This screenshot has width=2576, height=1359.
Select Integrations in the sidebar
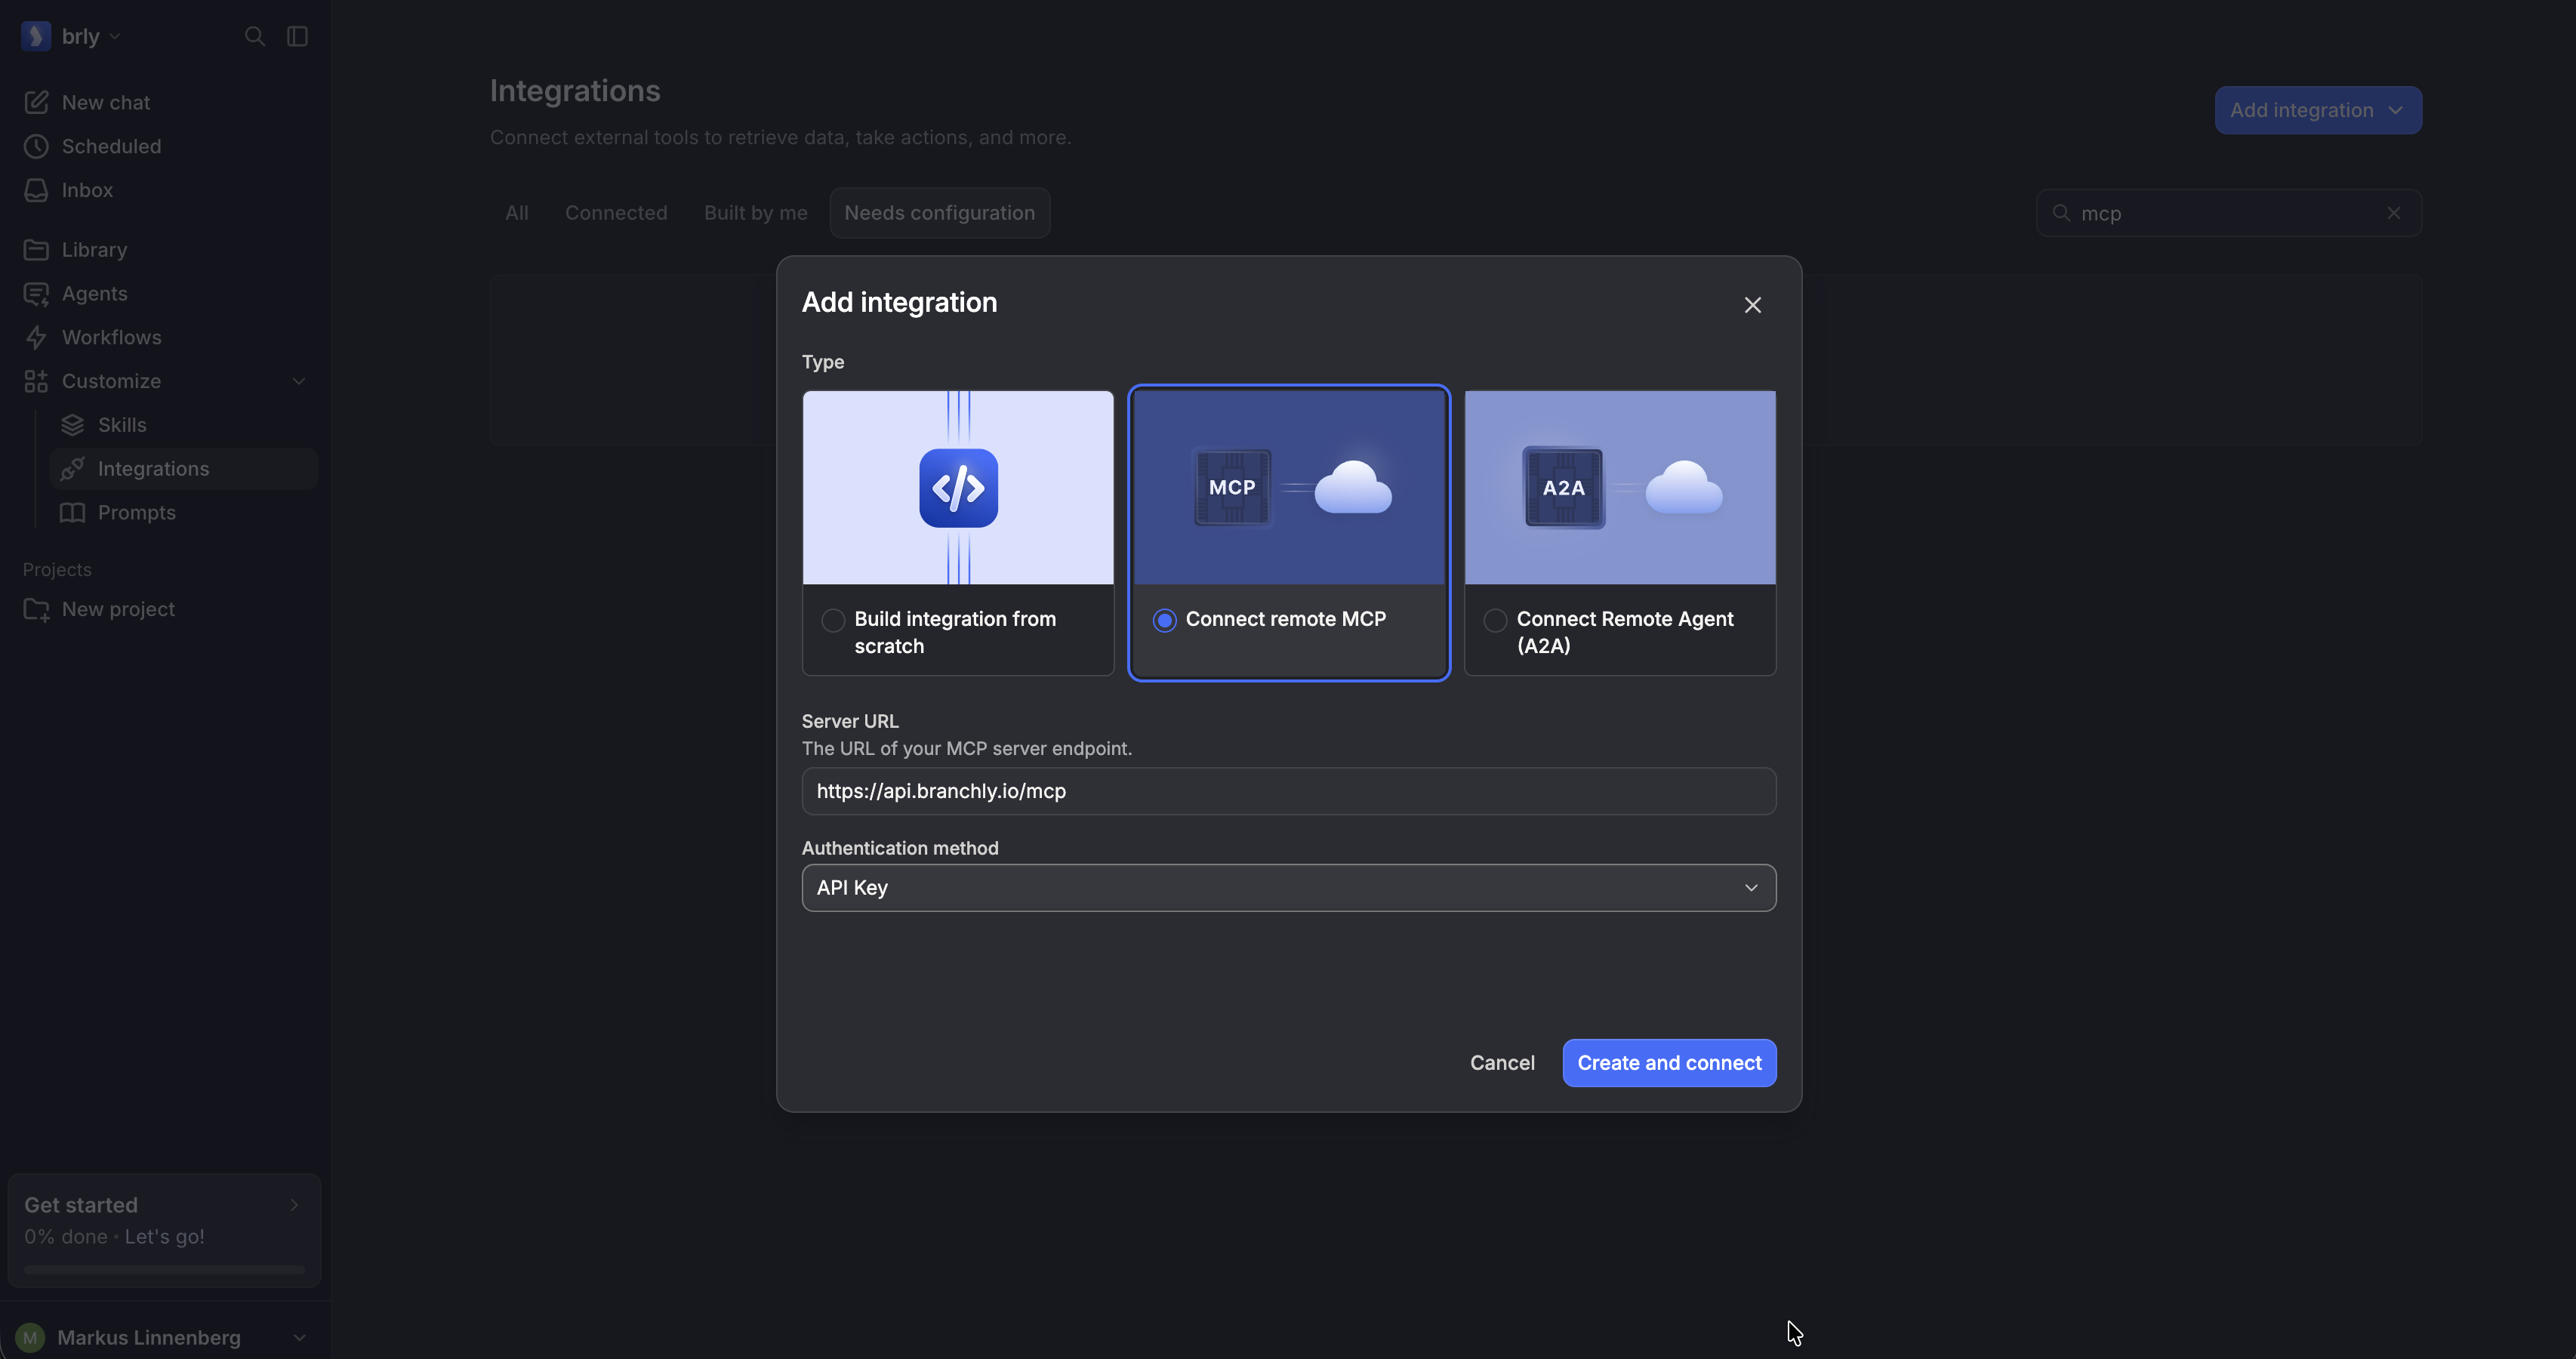coord(184,469)
